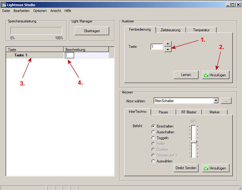Choose the Toggeln command option
The width and height of the screenshot is (242, 190).
pos(153,138)
